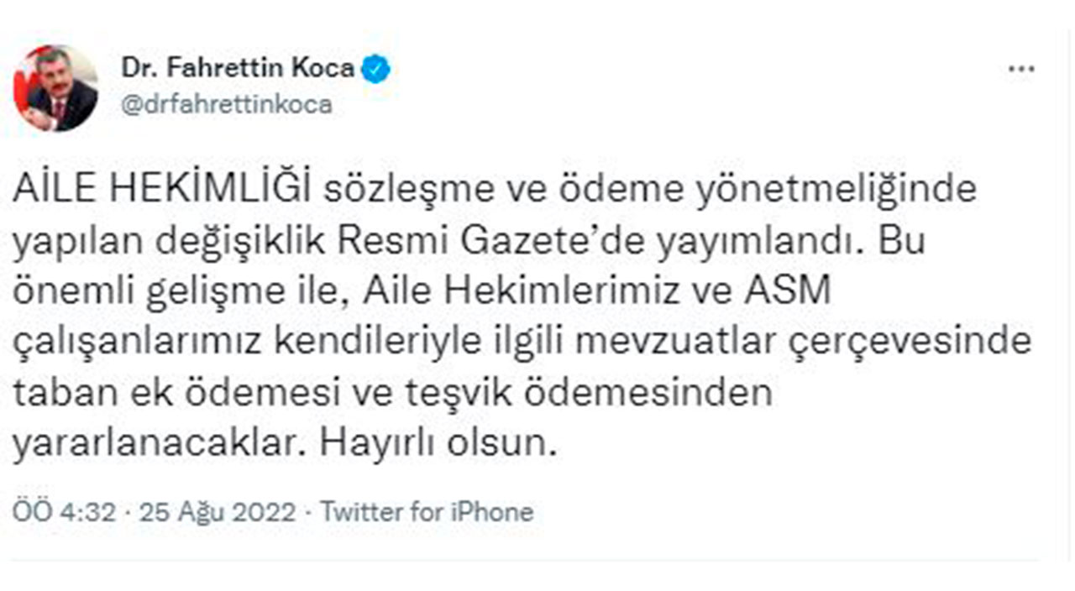Click the display name Dr. Fahrettin Koca
The image size is (1075, 591).
point(238,69)
